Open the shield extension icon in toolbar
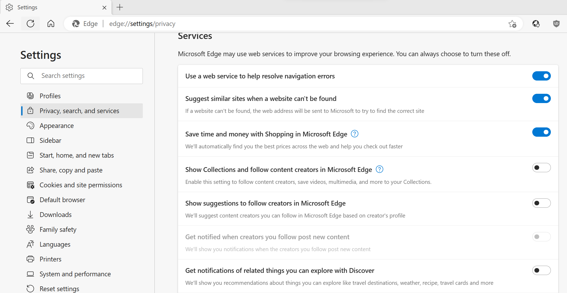The height and width of the screenshot is (293, 567). point(556,24)
